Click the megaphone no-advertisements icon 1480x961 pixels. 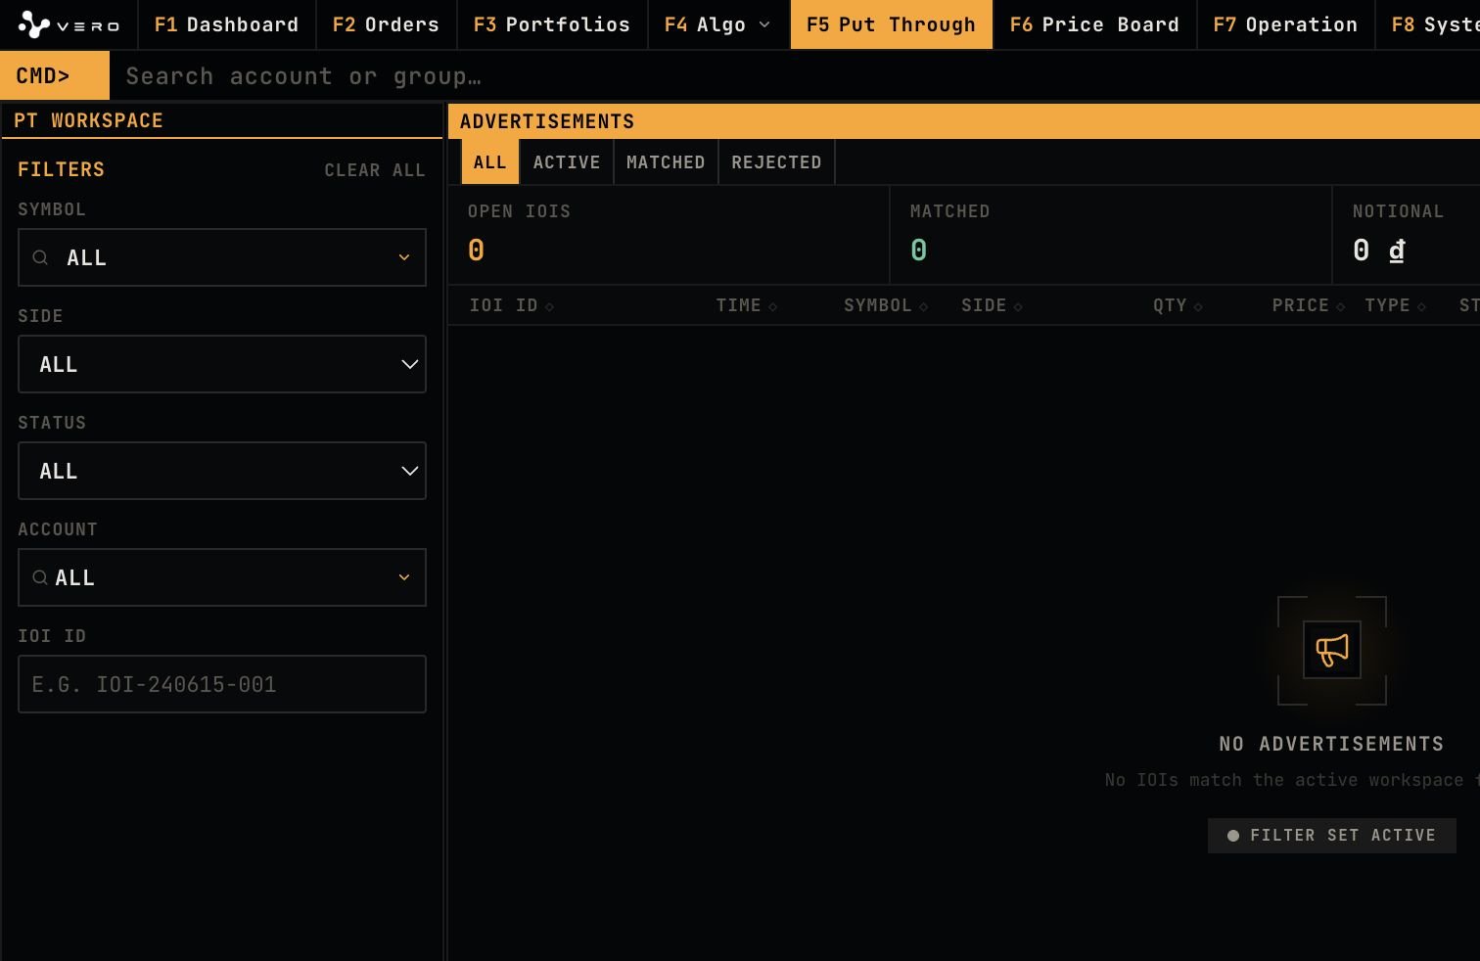pos(1332,650)
